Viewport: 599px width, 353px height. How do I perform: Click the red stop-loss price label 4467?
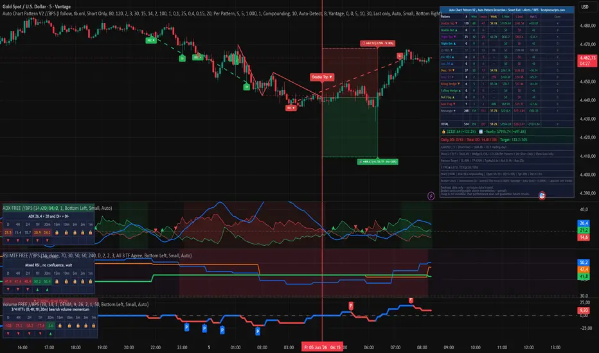(x=377, y=44)
